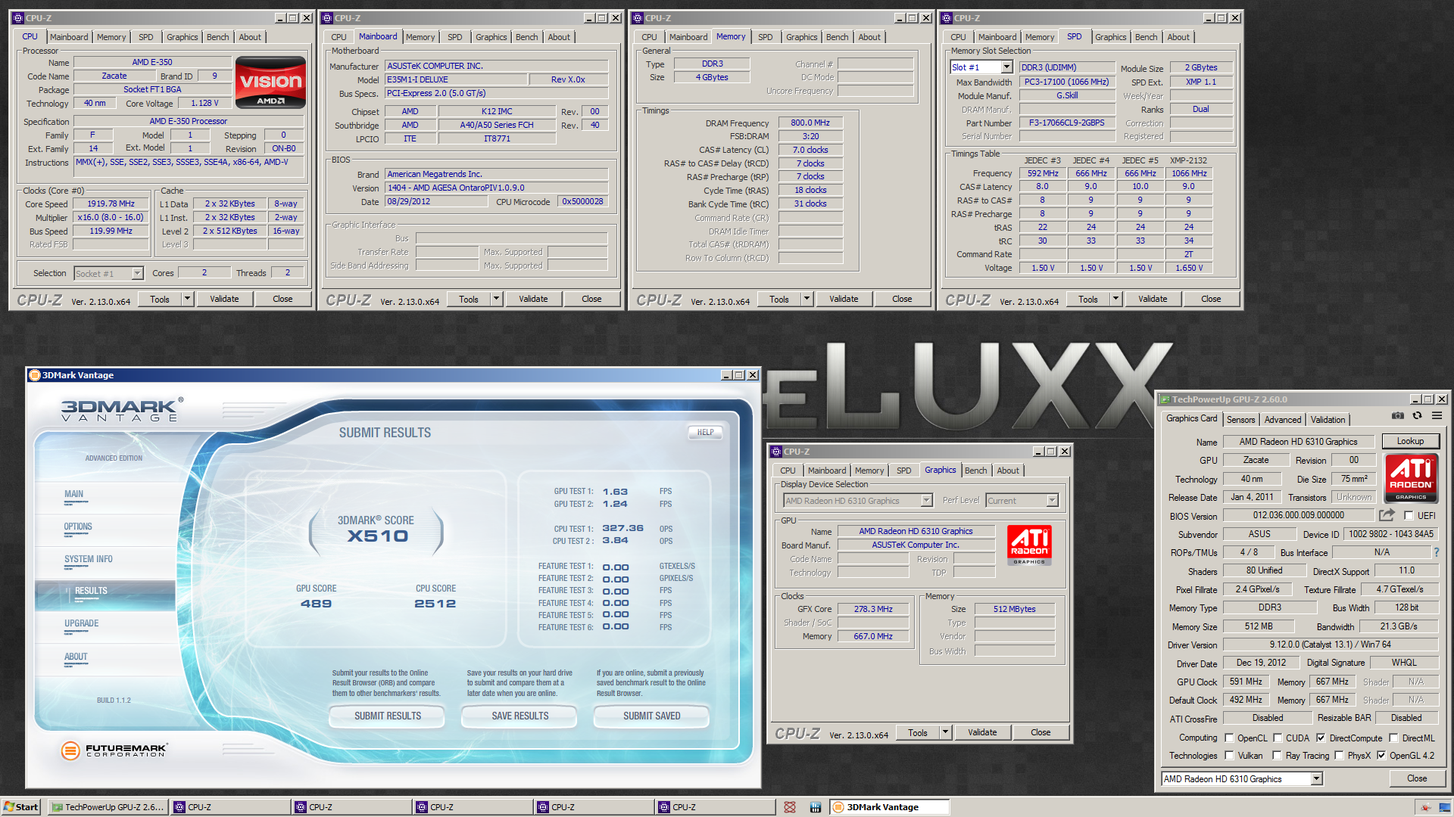
Task: Click the Lookup button in GPU-Z
Action: [1410, 441]
